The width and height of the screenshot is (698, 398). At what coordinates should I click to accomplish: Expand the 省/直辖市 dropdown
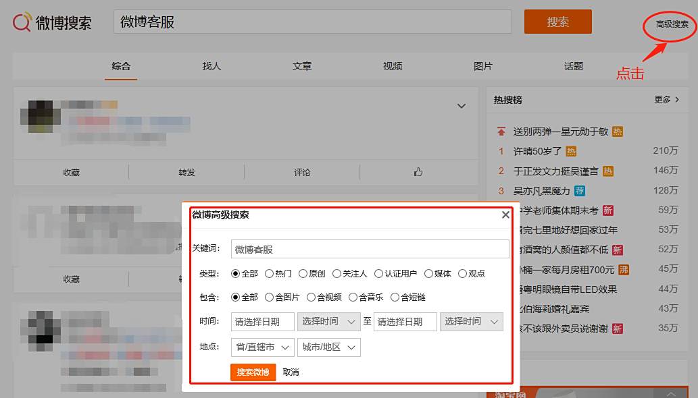[x=263, y=347]
